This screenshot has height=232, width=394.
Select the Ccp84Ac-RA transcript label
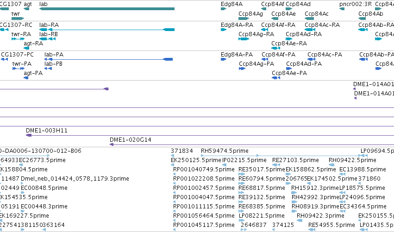pos(322,25)
